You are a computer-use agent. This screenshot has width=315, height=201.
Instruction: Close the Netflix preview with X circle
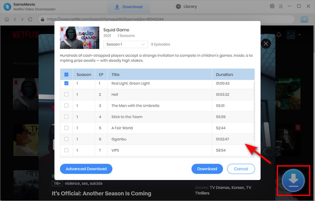click(266, 43)
